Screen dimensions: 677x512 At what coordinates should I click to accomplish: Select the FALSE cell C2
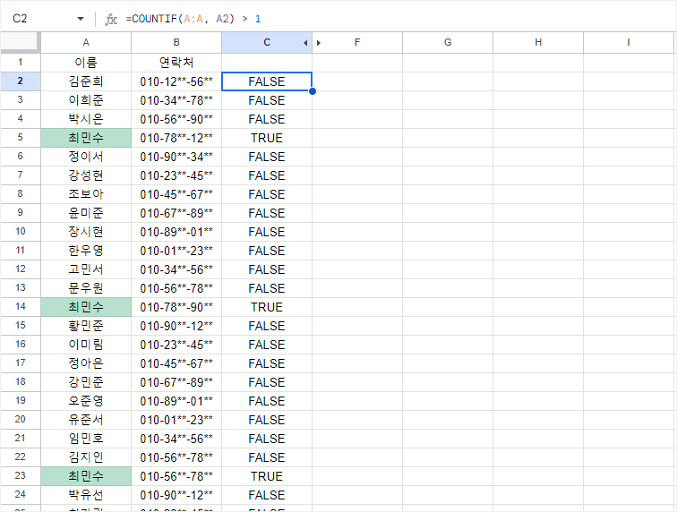coord(267,81)
